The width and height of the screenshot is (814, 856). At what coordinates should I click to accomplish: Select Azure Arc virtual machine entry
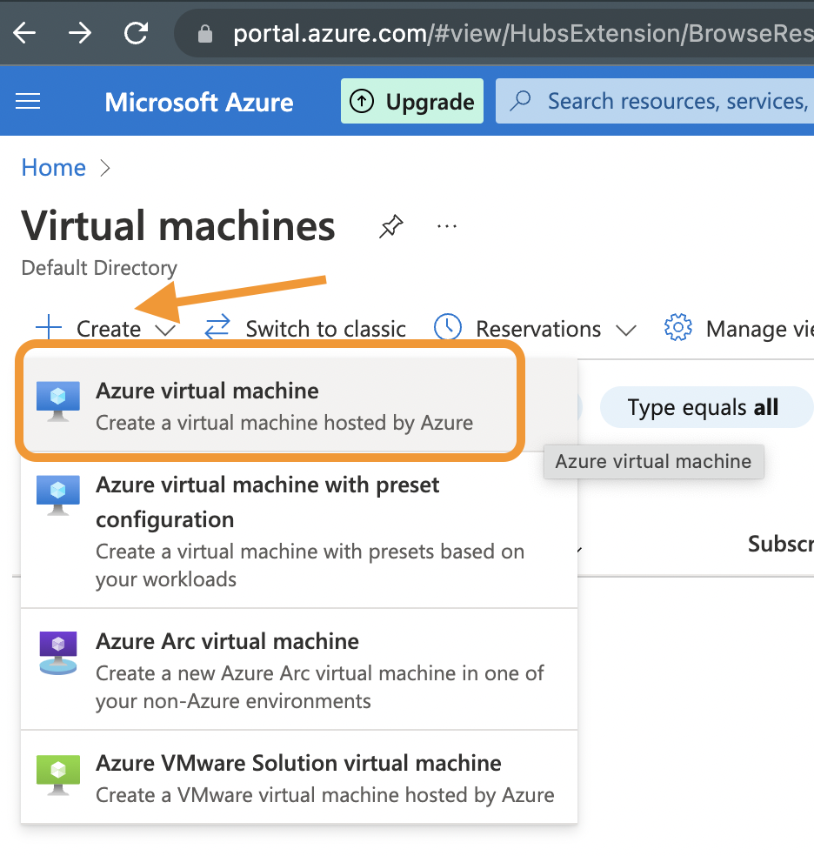[299, 669]
